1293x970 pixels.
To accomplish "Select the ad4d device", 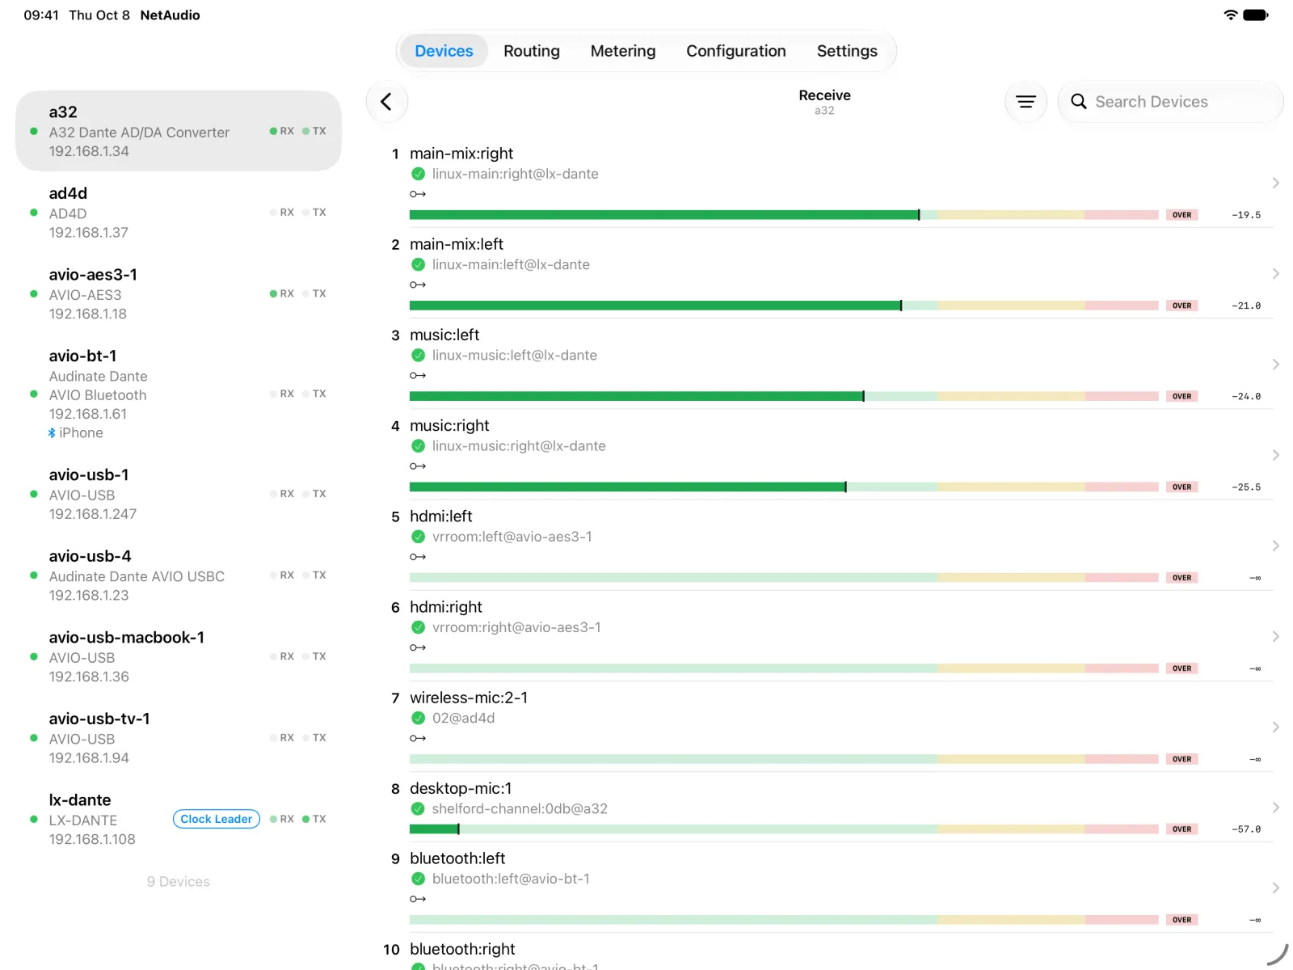I will pos(179,213).
